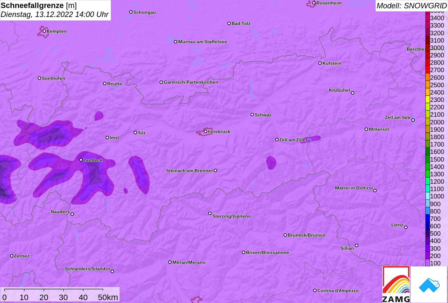The image size is (448, 303).
Task: Click the Kufstein marker dot
Action: [320, 63]
